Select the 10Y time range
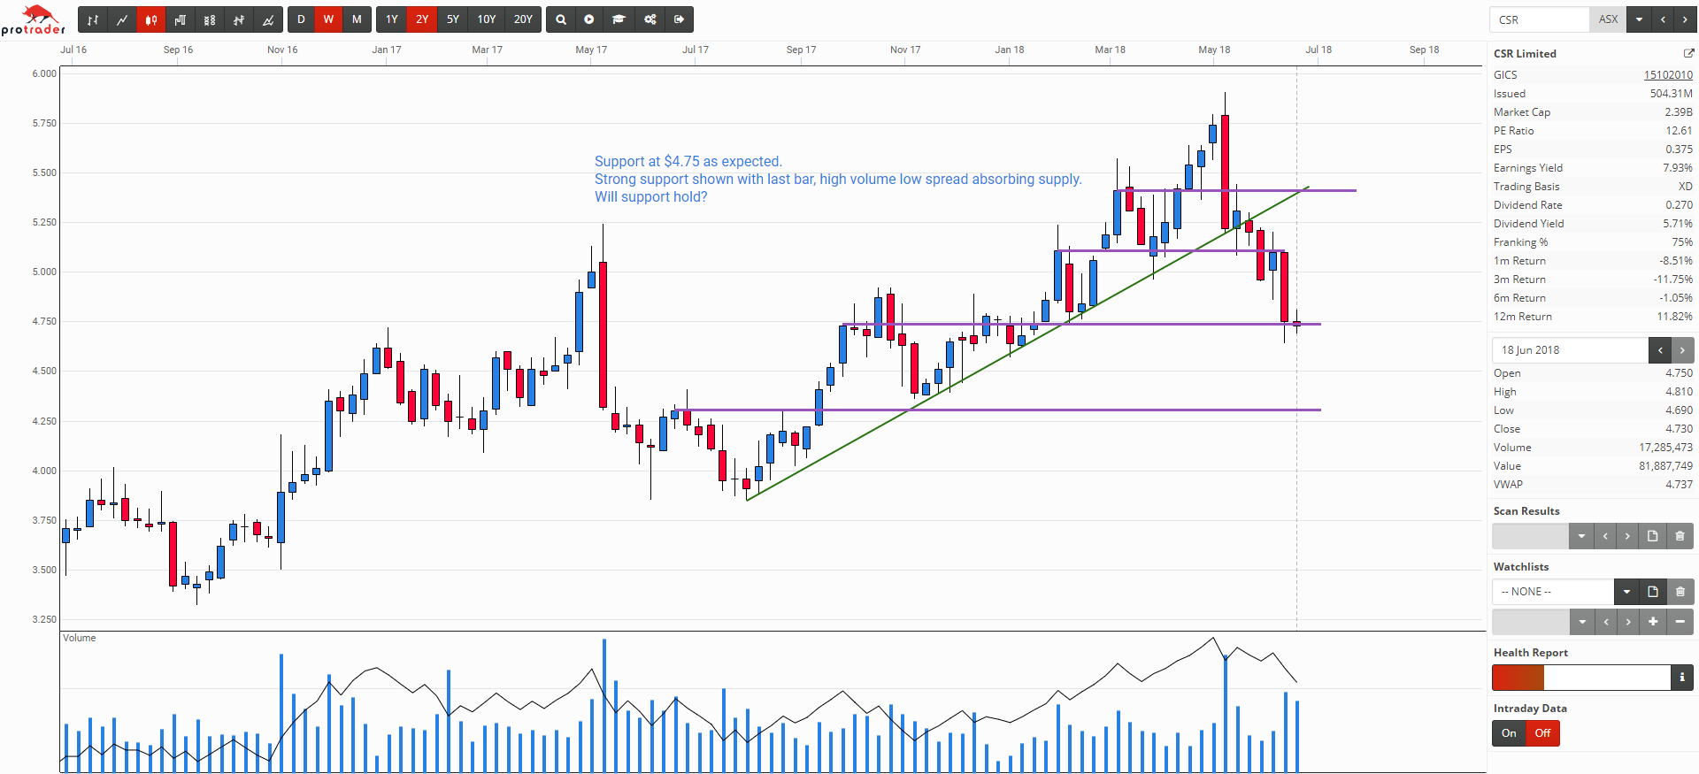The image size is (1699, 774). (487, 19)
